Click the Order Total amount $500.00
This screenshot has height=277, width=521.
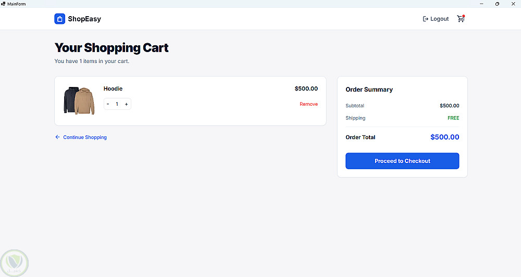coord(444,137)
